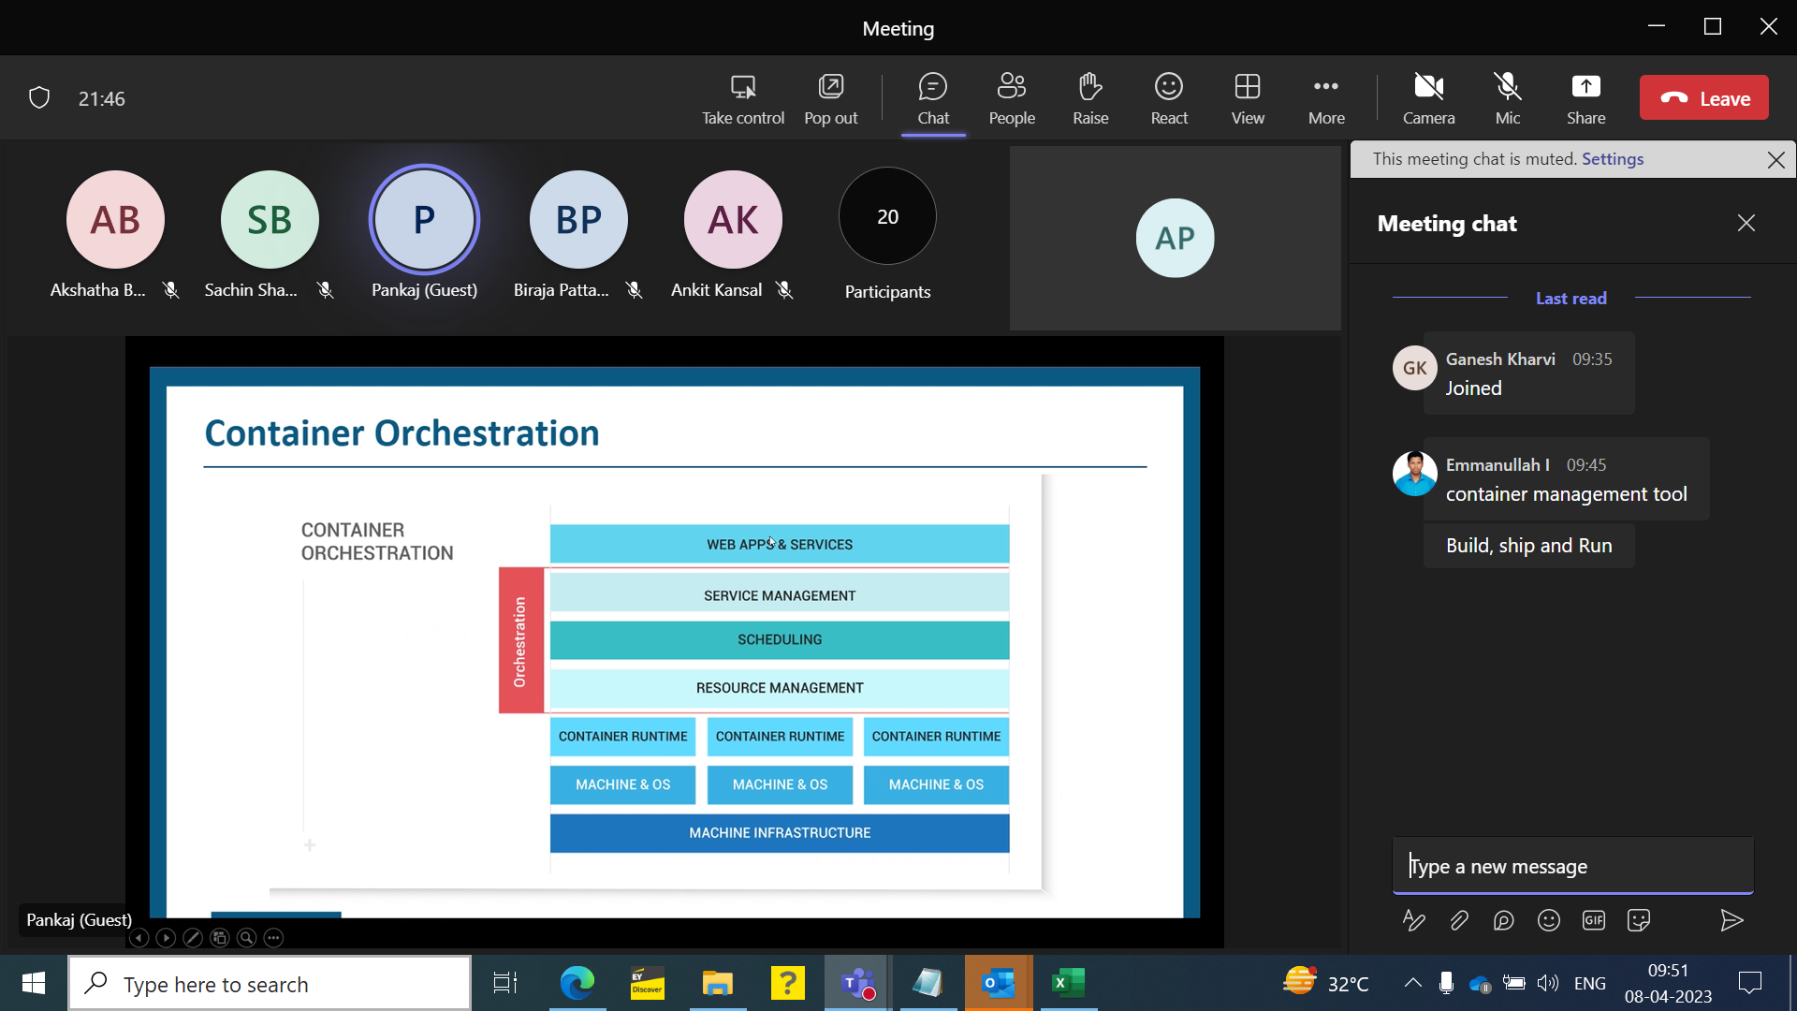This screenshot has width=1797, height=1011.
Task: Select Pankaj (Guest) participant avatar
Action: point(424,220)
